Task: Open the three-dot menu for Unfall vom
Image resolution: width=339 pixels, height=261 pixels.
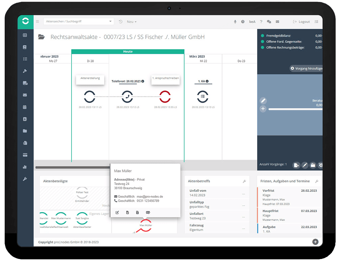Action: (244, 194)
